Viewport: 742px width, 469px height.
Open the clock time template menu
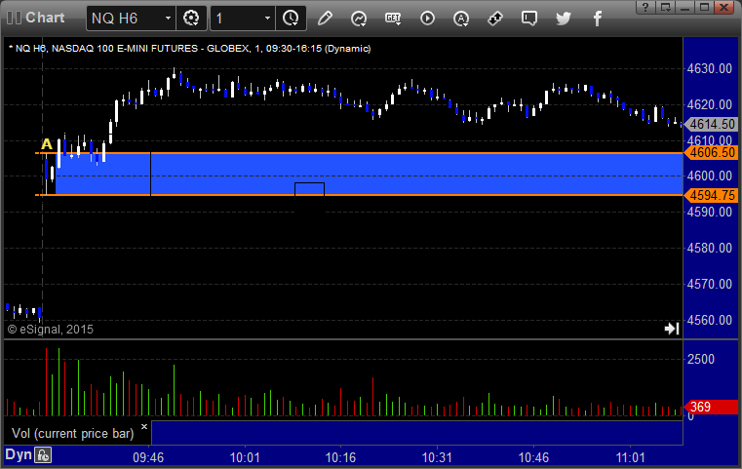(291, 19)
